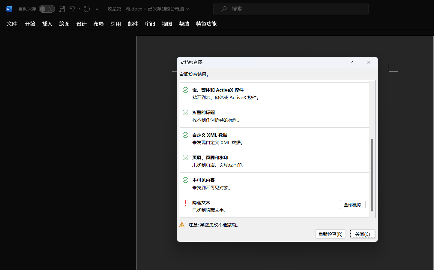Switch to the 审阅 ribbon tab
This screenshot has height=270, width=434.
(150, 24)
